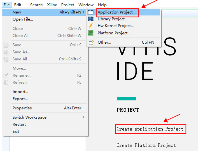Screen dimensions: 201x153
Task: Choose Restart from the File menu
Action: coord(44,124)
